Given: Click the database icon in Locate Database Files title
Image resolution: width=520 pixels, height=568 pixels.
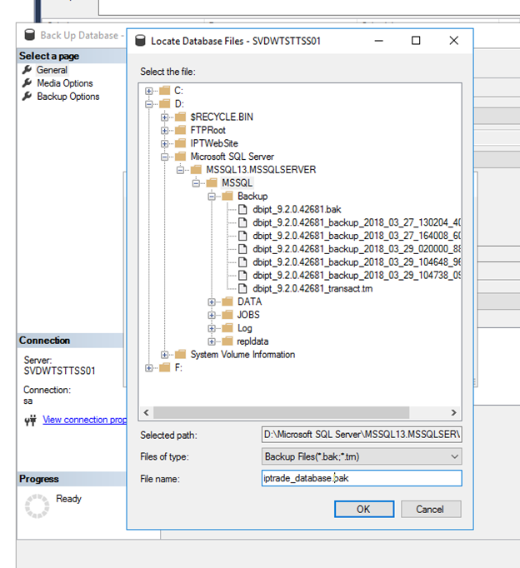Looking at the screenshot, I should pos(140,41).
